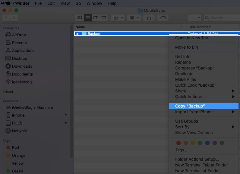Expand the Backup folder disclosure triangle
240x174 pixels.
point(77,34)
